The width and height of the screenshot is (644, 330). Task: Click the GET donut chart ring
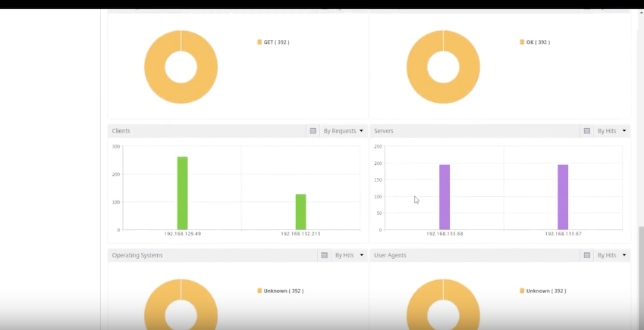[155, 67]
